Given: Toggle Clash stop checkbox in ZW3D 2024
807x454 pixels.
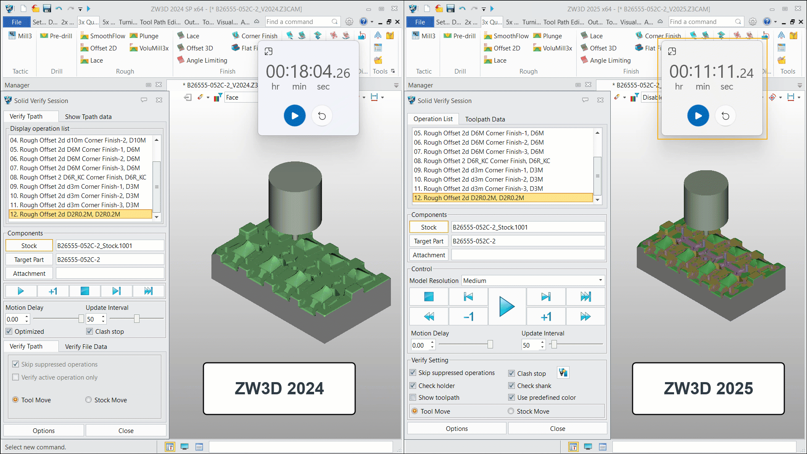Looking at the screenshot, I should [90, 331].
